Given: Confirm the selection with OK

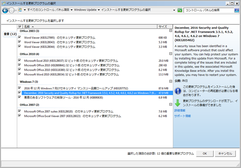Looking at the screenshot, I should tap(205, 154).
